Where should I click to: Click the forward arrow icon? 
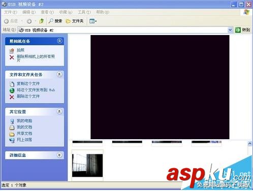[29, 21]
